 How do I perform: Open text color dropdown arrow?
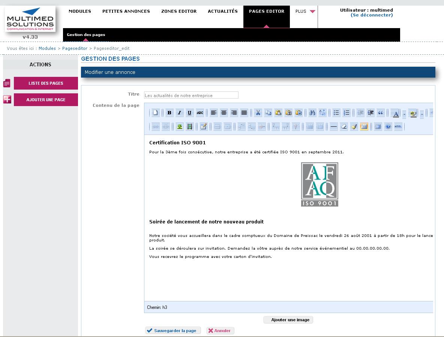pos(404,114)
